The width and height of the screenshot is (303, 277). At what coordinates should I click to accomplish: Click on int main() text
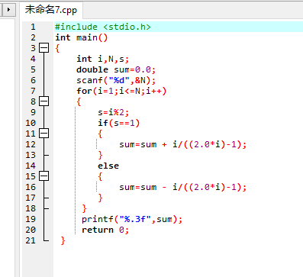coord(82,37)
